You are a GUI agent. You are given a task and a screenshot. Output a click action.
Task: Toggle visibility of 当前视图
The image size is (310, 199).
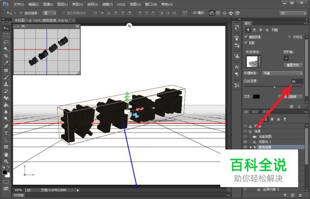pyautogui.click(x=245, y=137)
